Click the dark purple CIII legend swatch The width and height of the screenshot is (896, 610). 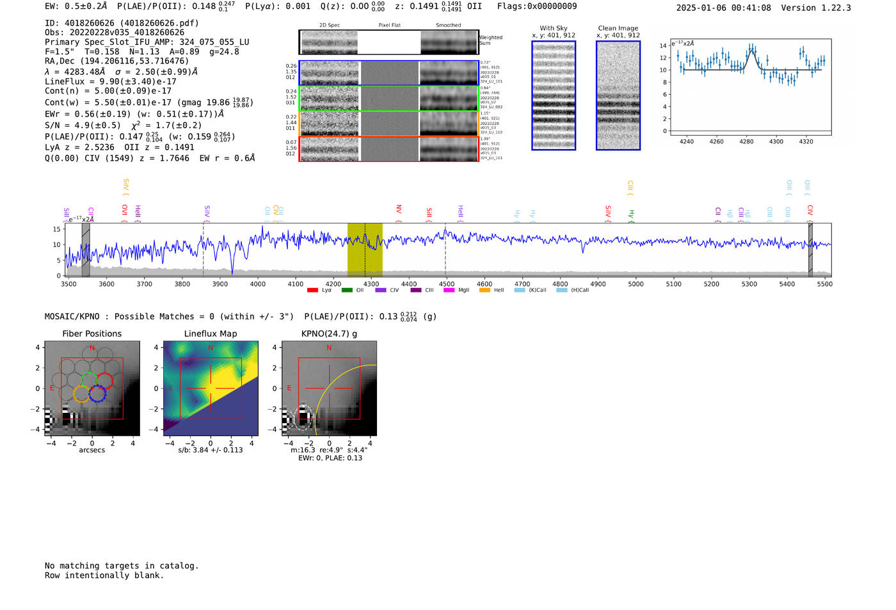416,290
